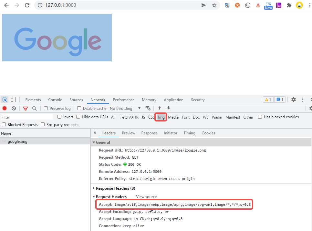Show only Doc requests
The image size is (312, 231).
(x=196, y=117)
